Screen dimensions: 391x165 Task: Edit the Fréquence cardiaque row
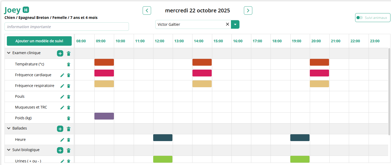[62, 75]
